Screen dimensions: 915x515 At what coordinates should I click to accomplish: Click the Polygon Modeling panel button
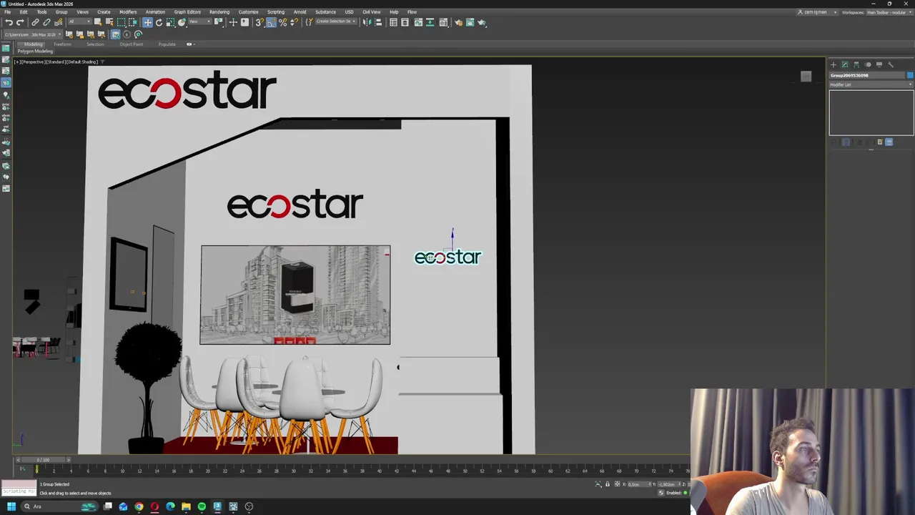tap(35, 51)
